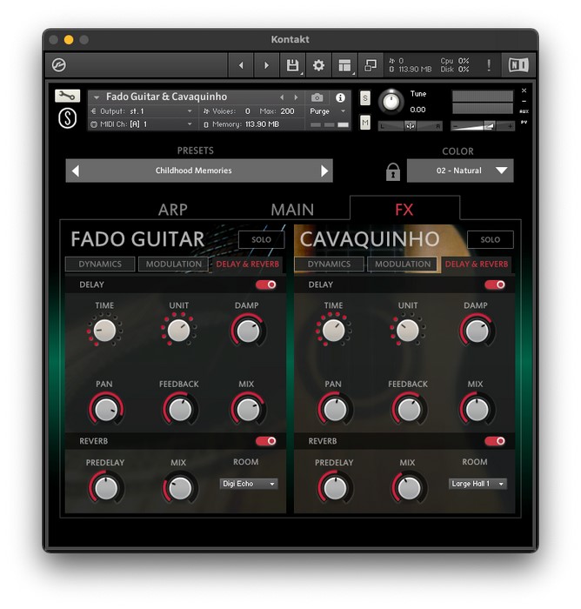The width and height of the screenshot is (581, 609).
Task: Click the camera snapshot icon
Action: pos(317,97)
